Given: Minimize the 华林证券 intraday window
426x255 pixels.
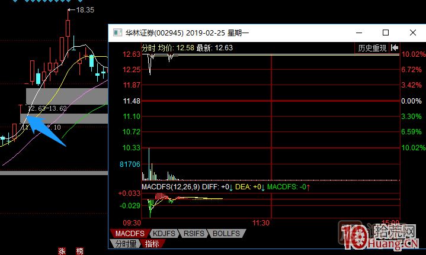Looking at the screenshot, I should click(359, 33).
